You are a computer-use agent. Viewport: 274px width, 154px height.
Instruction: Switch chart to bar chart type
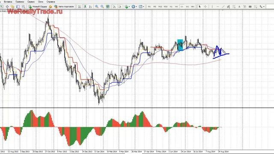click(x=80, y=7)
